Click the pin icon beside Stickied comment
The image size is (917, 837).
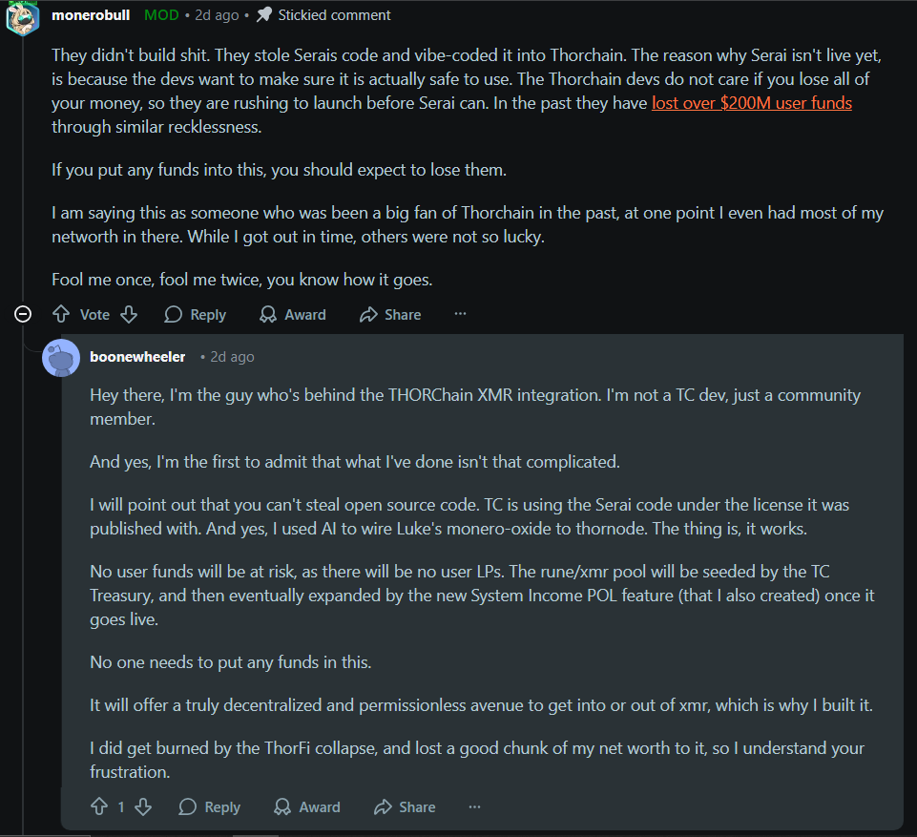pos(264,15)
